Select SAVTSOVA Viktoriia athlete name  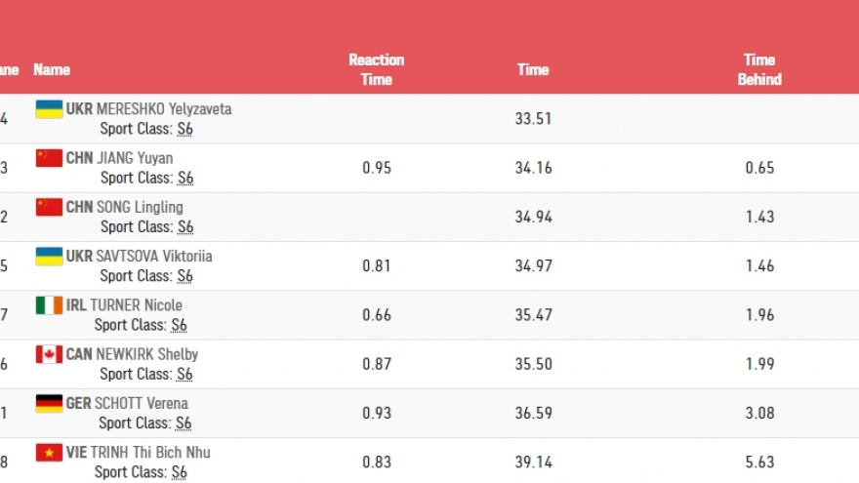coord(154,256)
